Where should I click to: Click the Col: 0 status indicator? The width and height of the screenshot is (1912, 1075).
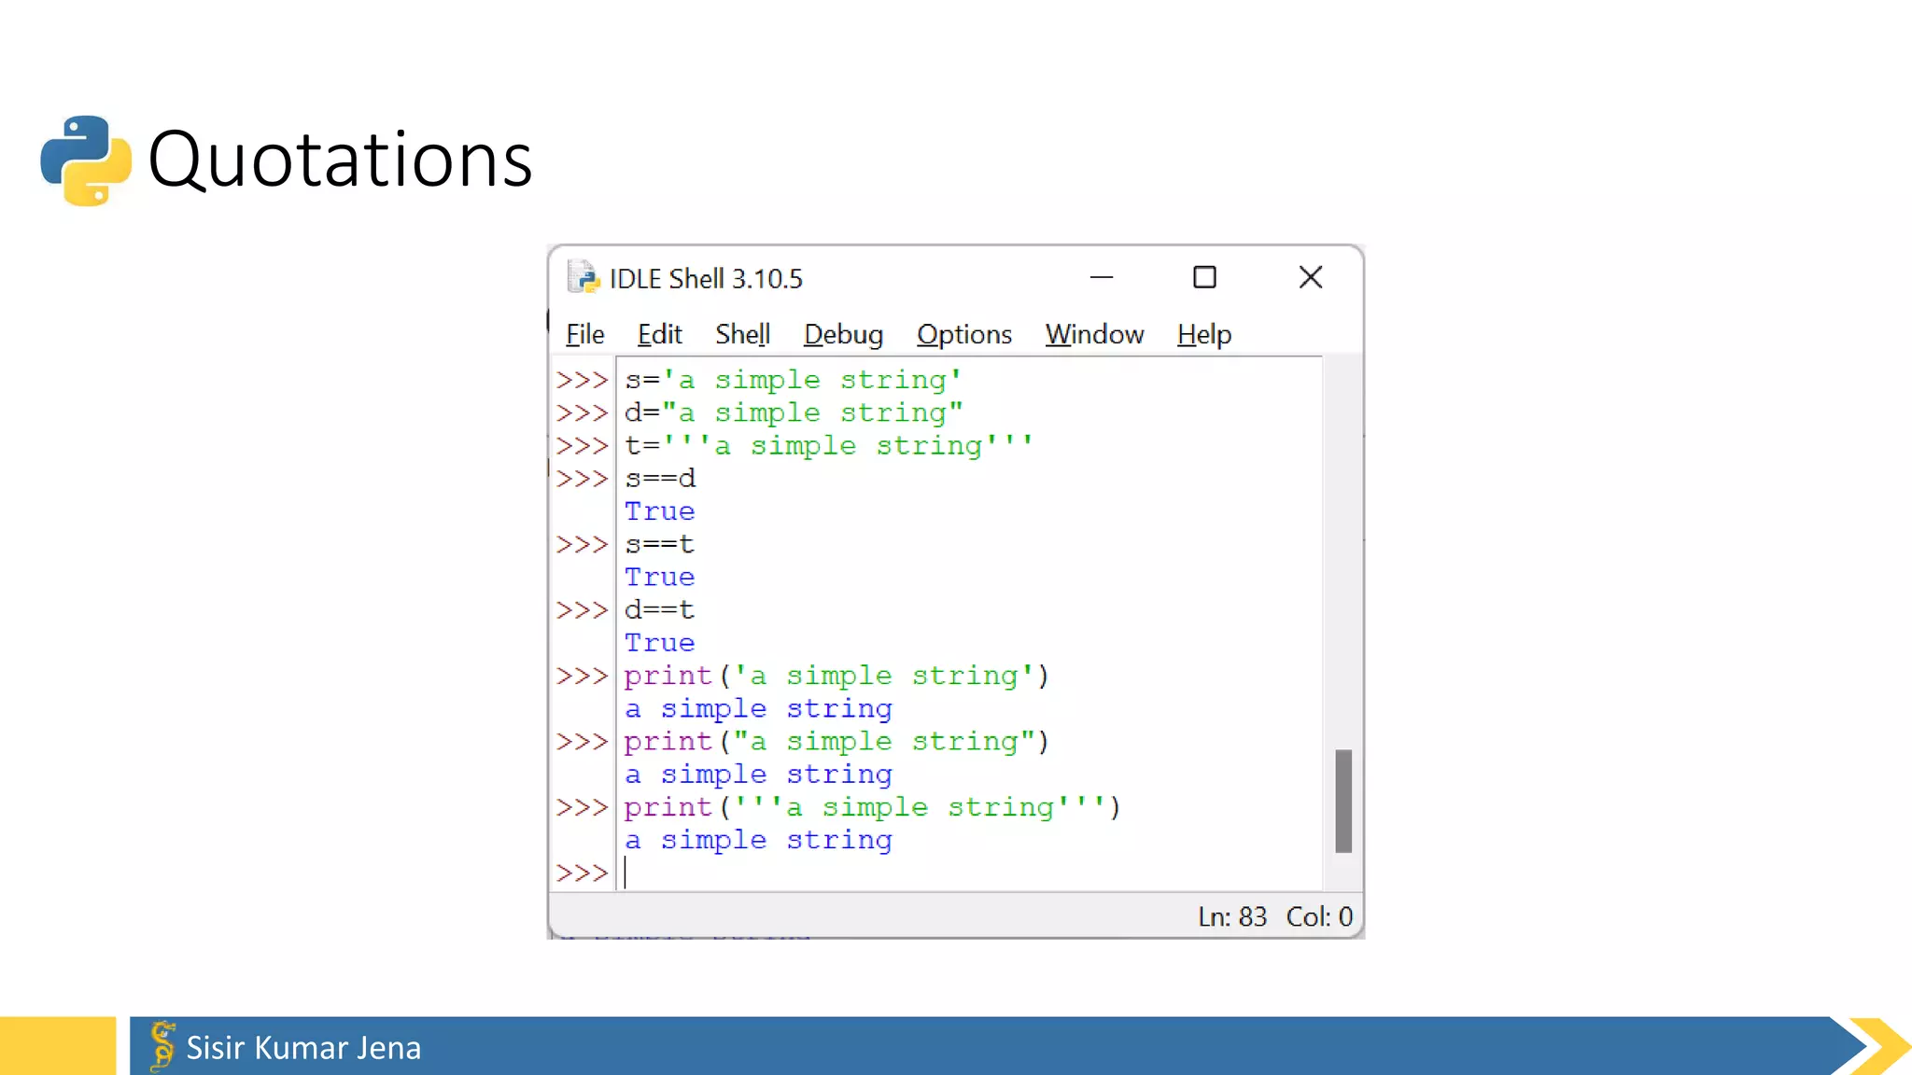click(x=1318, y=916)
